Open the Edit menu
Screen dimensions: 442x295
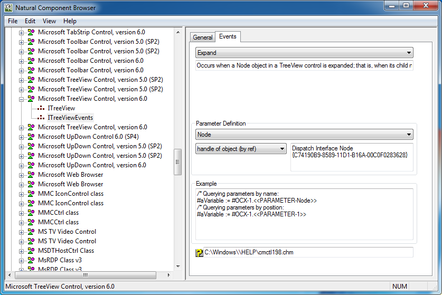(30, 21)
